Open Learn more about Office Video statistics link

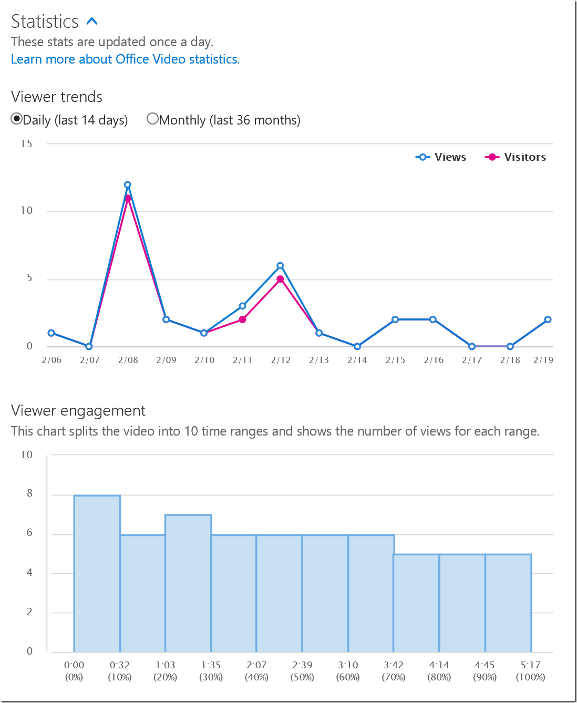point(125,59)
